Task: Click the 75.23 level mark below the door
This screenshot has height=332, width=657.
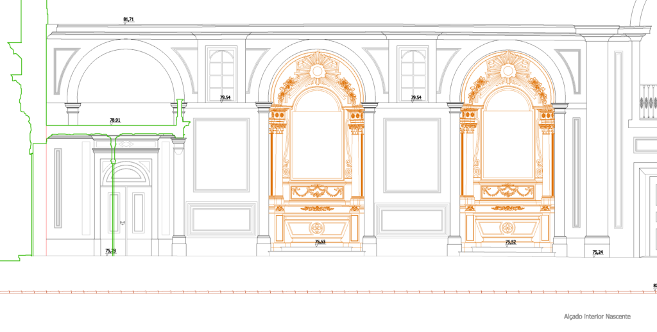Action: click(110, 251)
